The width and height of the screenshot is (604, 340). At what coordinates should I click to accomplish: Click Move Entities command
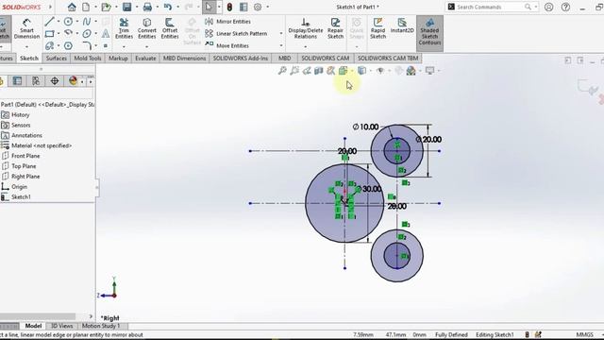(226, 45)
